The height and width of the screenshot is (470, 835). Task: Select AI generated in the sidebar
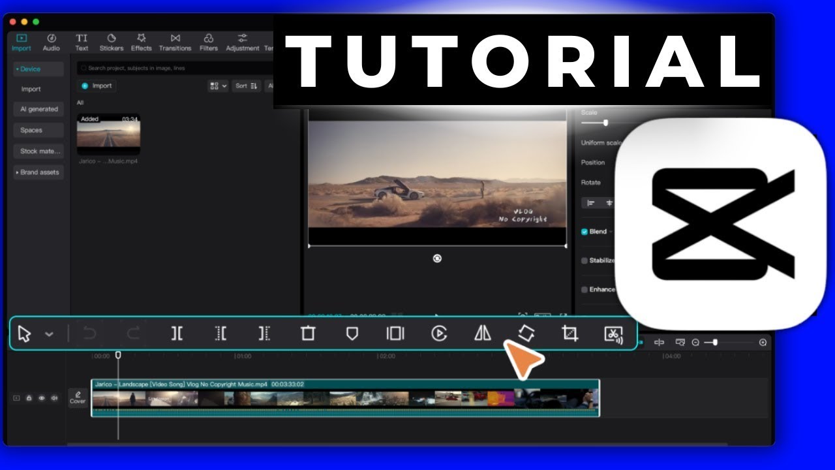coord(38,109)
